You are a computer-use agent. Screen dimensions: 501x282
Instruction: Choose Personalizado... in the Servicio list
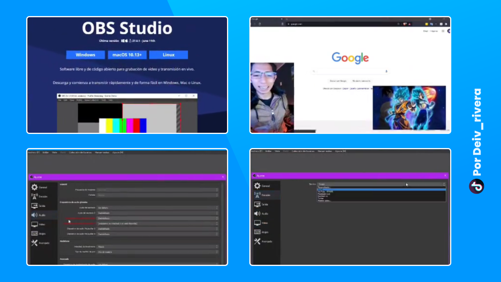[x=381, y=187]
